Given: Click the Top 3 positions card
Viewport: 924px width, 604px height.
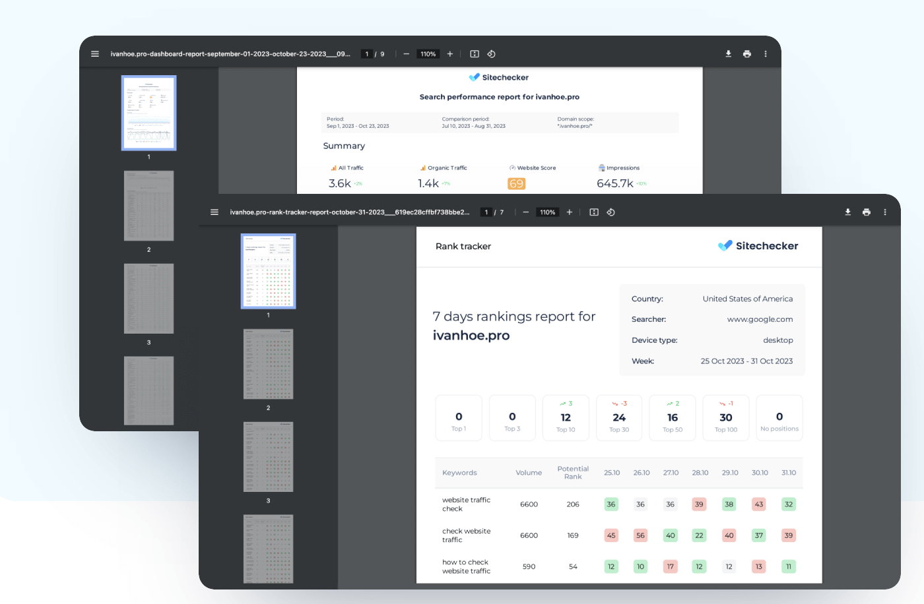Looking at the screenshot, I should coord(512,418).
